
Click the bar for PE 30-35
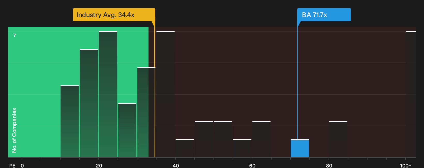146,112
